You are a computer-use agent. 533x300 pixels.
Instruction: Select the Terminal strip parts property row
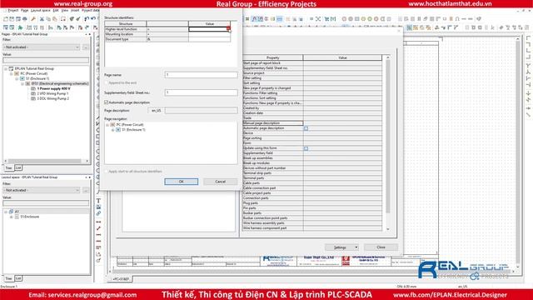point(312,173)
